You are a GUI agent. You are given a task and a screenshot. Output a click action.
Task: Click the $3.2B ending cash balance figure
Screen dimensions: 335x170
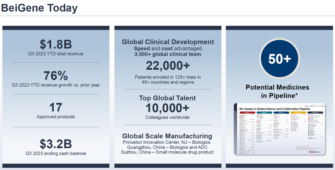56,144
